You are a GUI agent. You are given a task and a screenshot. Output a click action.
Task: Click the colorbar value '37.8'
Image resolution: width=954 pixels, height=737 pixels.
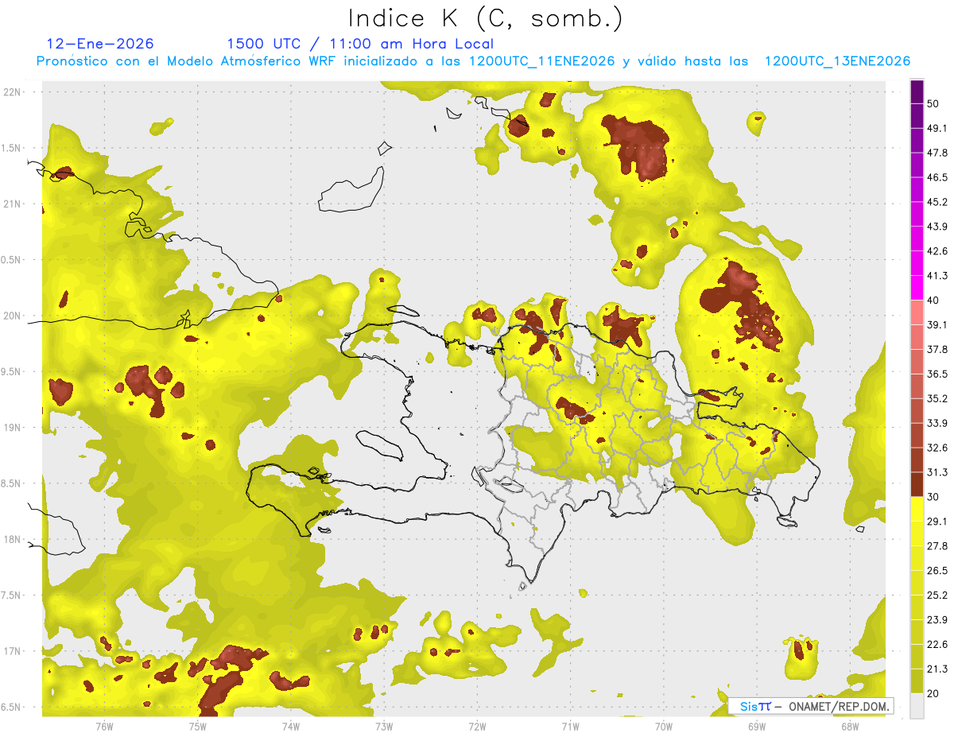pos(937,349)
